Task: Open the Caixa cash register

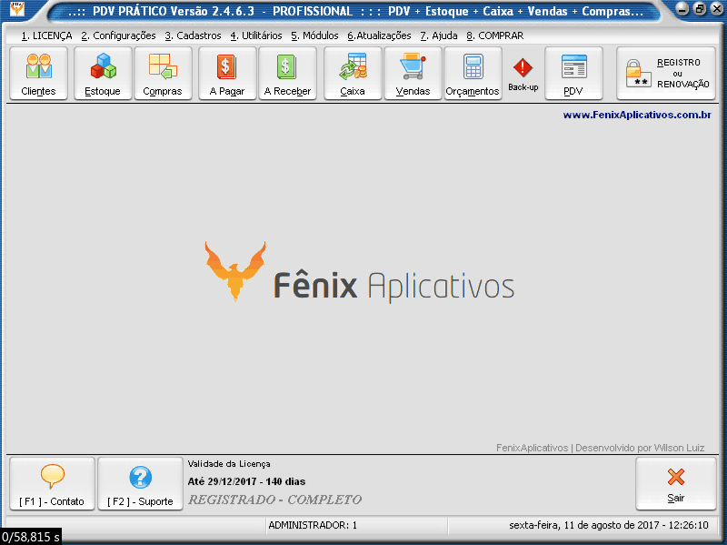Action: pos(353,74)
